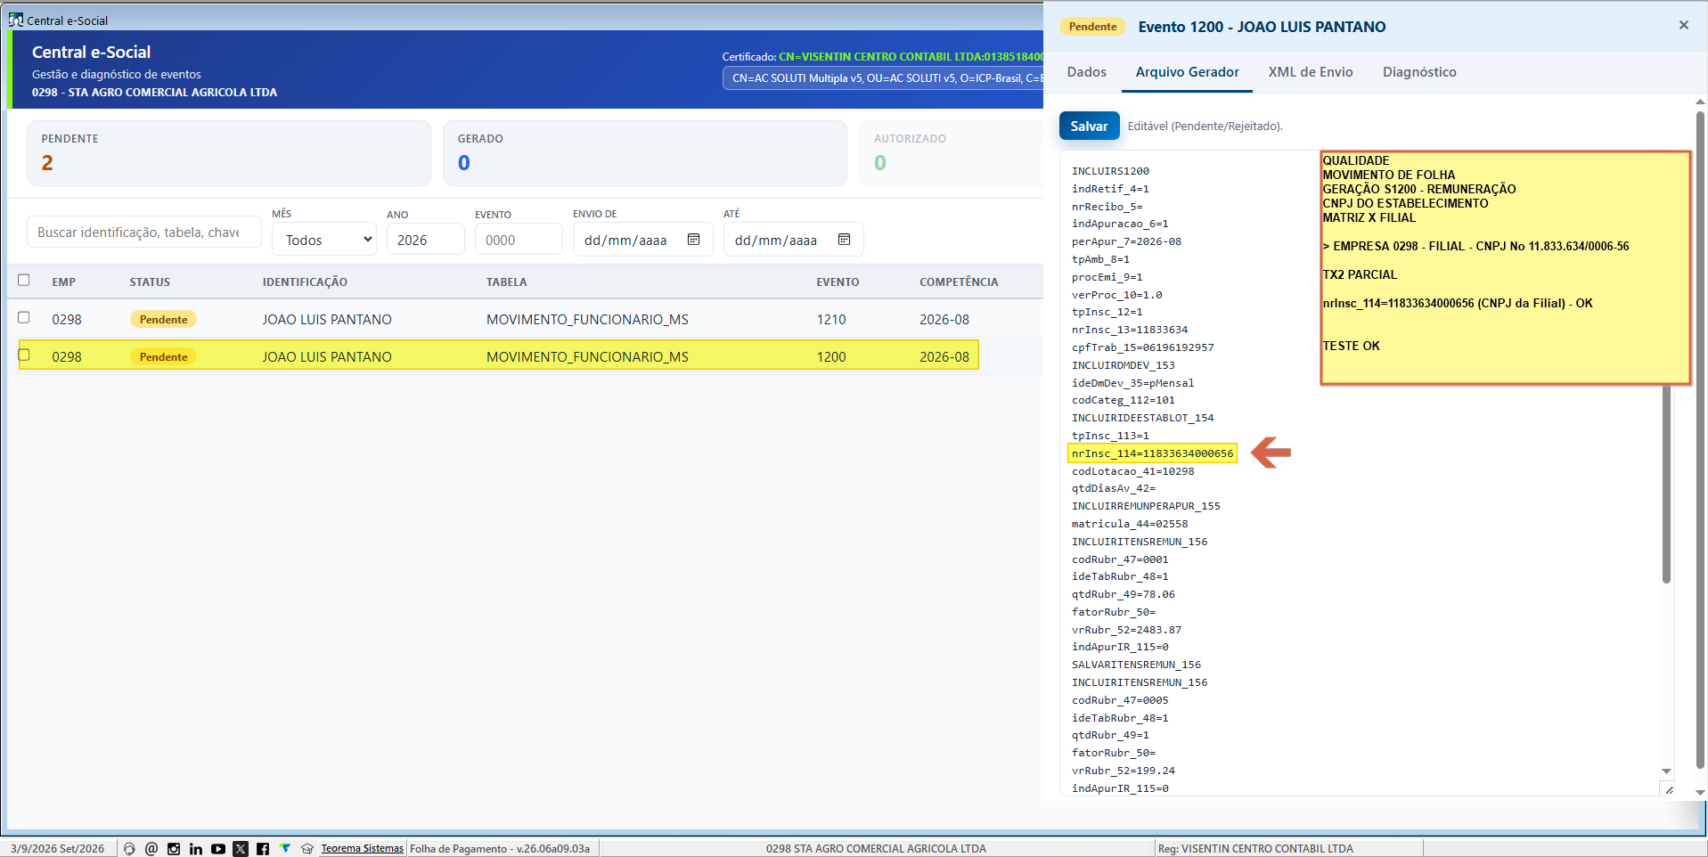Click the colored triangle logo icon in status bar
This screenshot has width=1708, height=857.
(285, 848)
